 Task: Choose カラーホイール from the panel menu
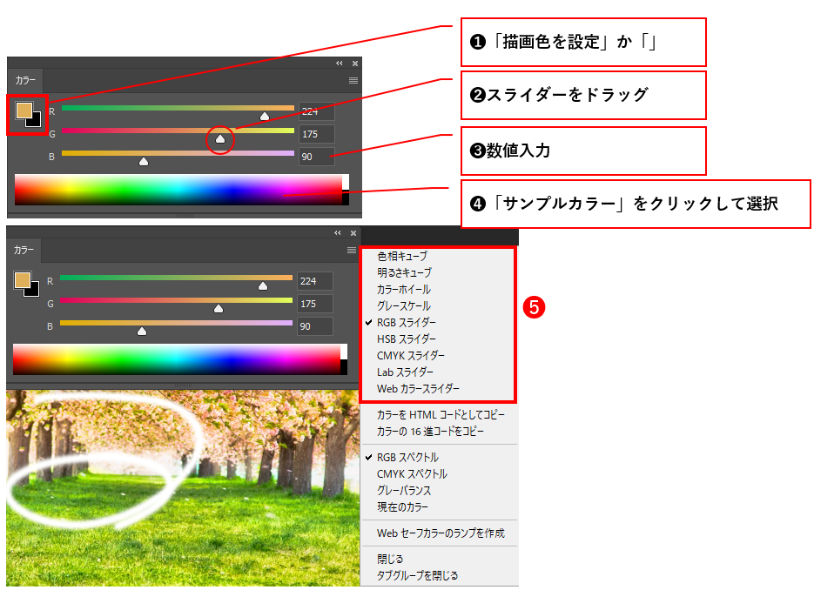coord(403,289)
